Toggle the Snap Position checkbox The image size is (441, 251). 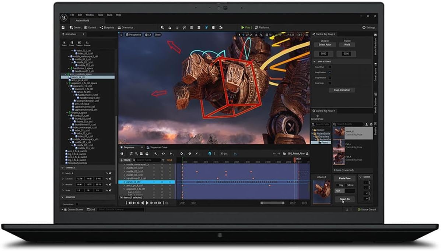point(330,73)
